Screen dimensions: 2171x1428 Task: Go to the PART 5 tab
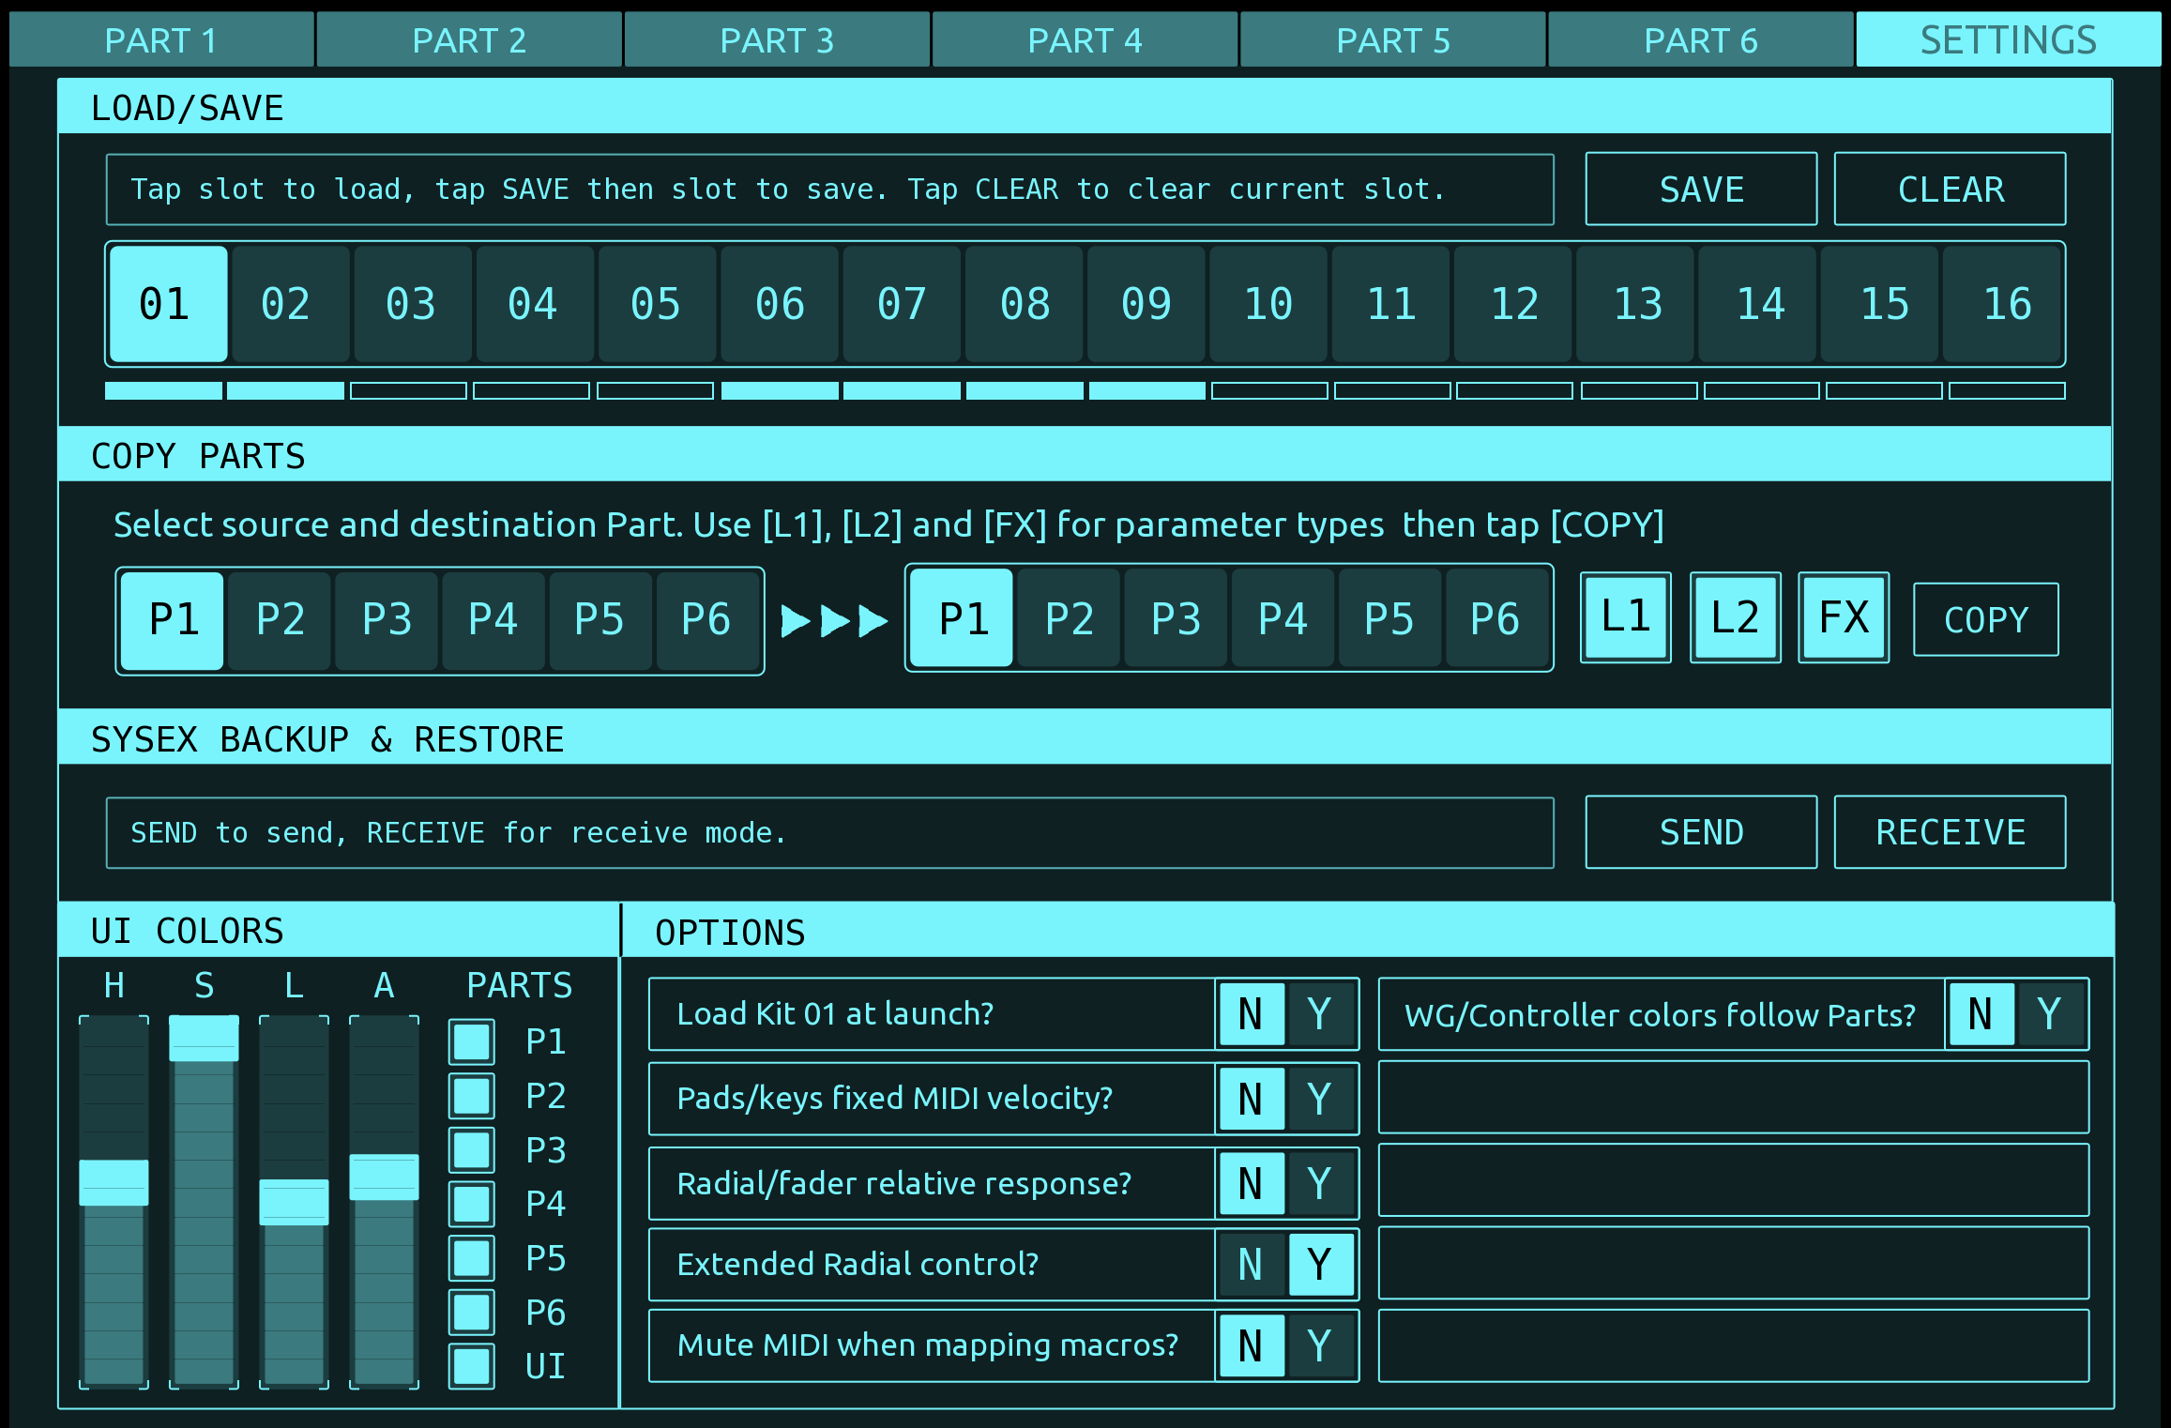(x=1392, y=40)
